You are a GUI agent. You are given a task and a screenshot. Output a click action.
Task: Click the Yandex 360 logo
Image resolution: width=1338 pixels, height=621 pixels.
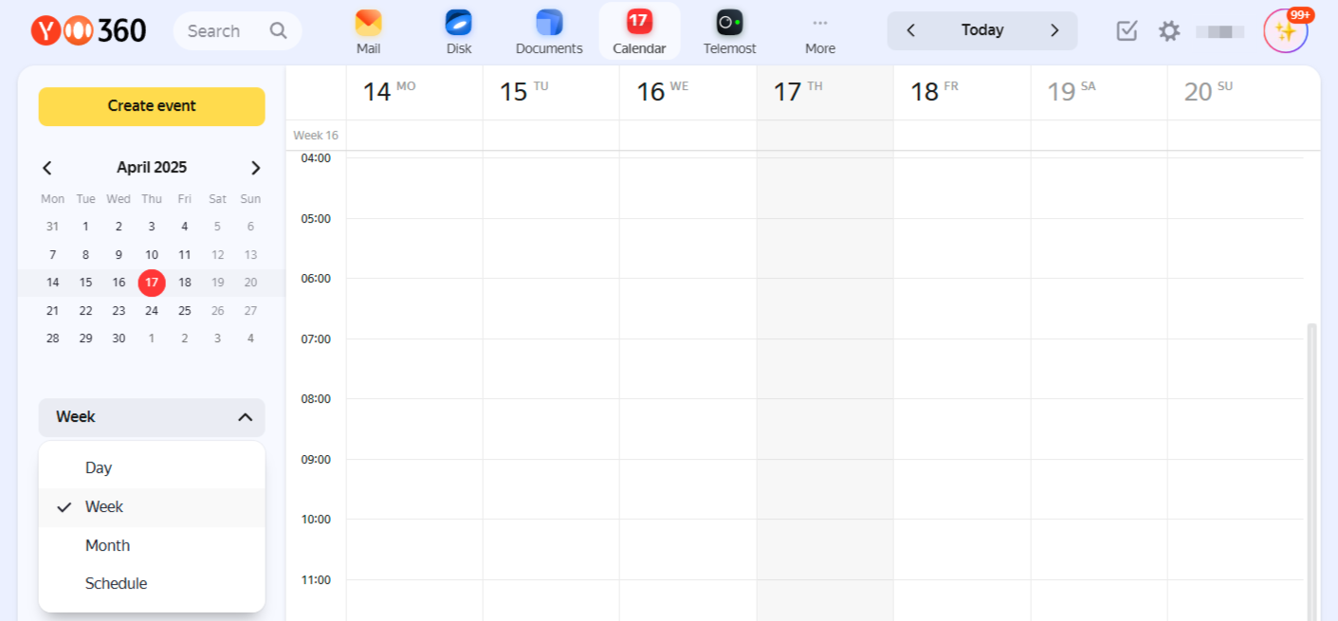coord(88,31)
